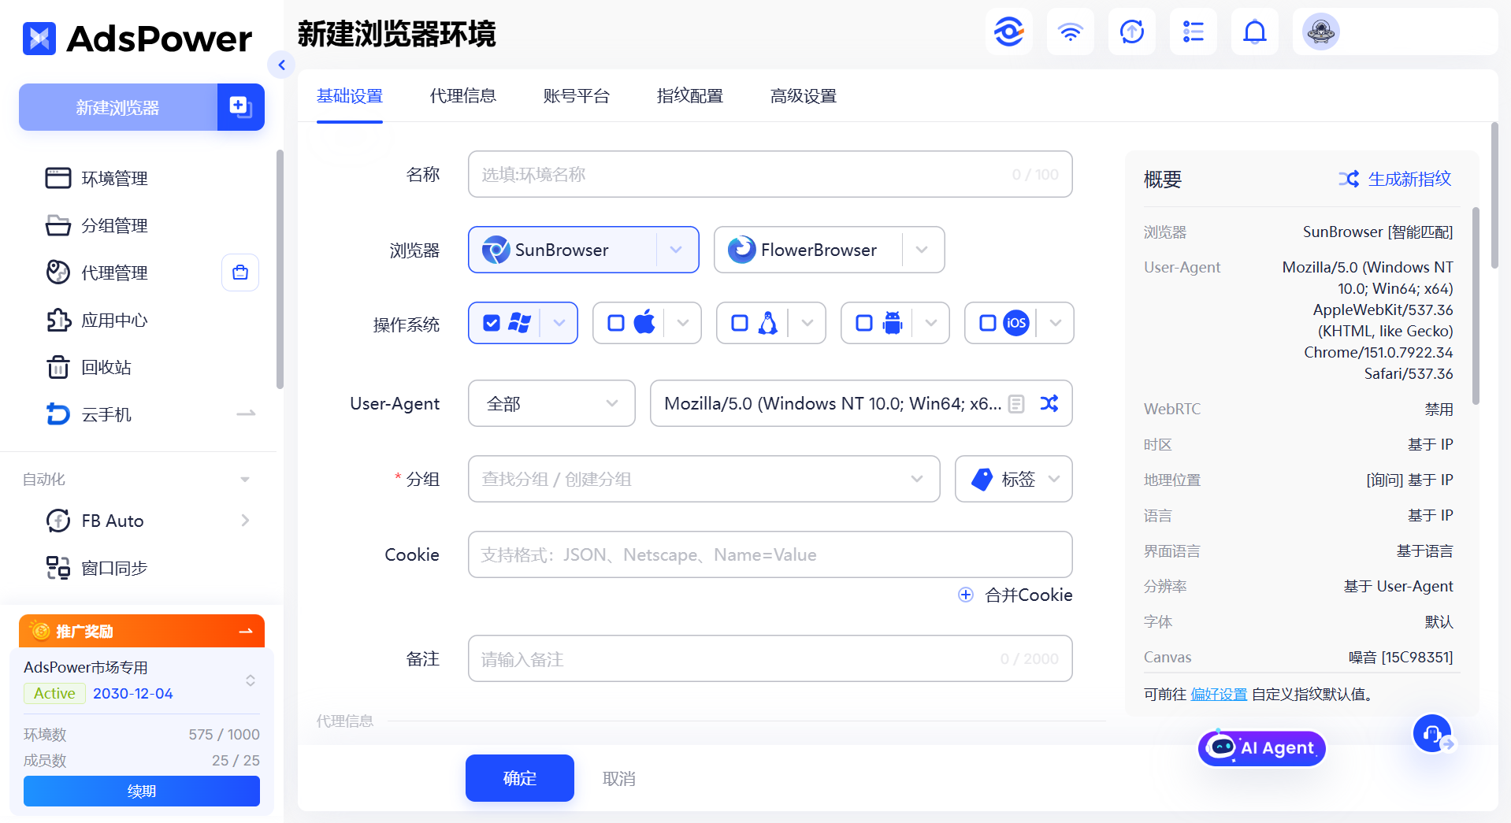Screen dimensions: 1511x823
Task: Click 新建浏览器 button
Action: click(x=118, y=107)
